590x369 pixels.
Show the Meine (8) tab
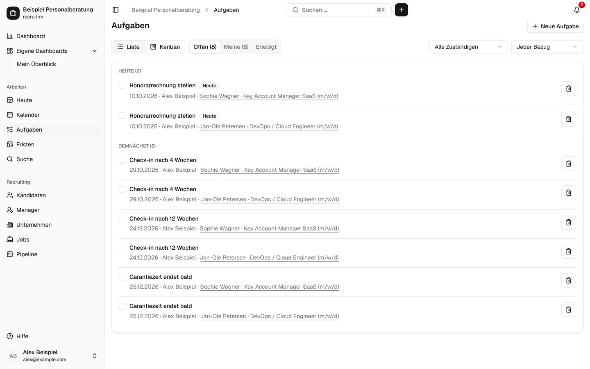[x=236, y=47]
